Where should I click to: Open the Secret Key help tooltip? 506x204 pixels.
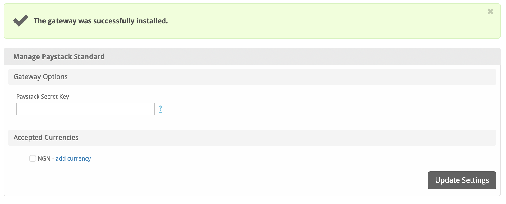pyautogui.click(x=161, y=109)
